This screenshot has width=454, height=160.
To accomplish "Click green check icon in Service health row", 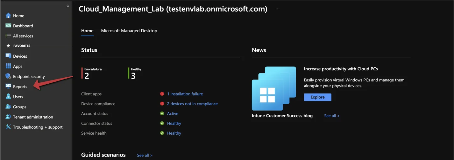I will click(x=162, y=133).
